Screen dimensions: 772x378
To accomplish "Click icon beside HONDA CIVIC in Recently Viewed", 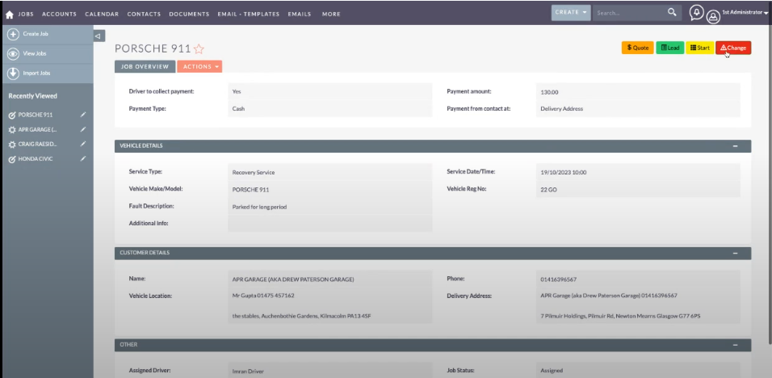I will (x=12, y=159).
